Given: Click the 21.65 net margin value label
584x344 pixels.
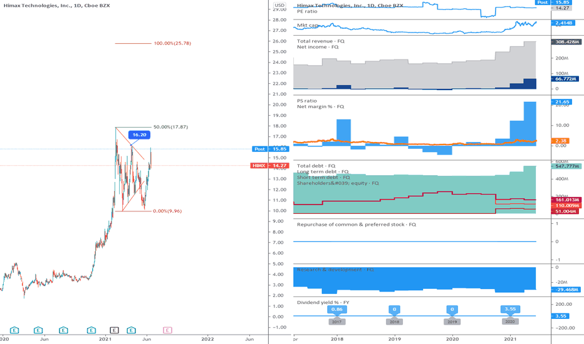Looking at the screenshot, I should coord(561,102).
